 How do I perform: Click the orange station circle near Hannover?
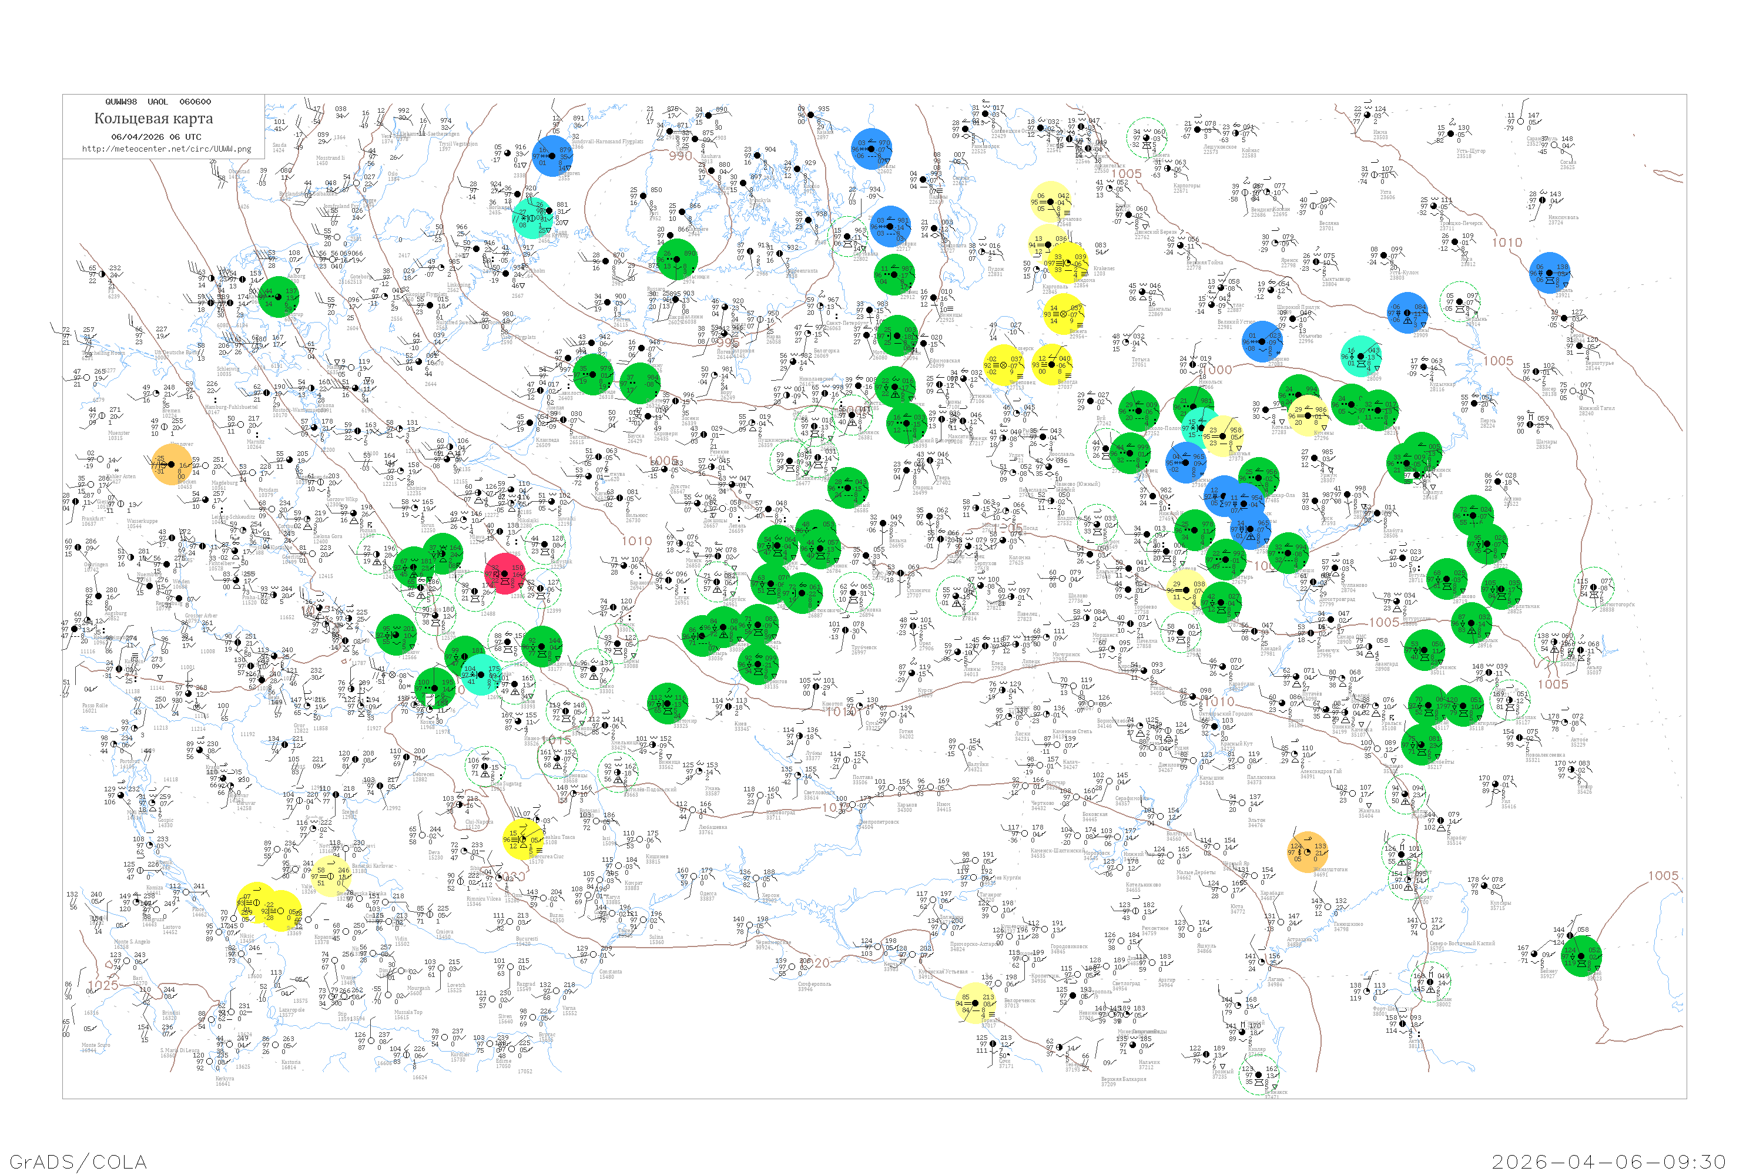[x=172, y=464]
